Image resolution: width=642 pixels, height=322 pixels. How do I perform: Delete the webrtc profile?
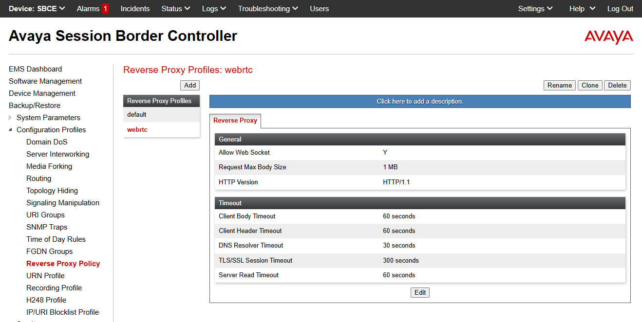[x=617, y=86]
